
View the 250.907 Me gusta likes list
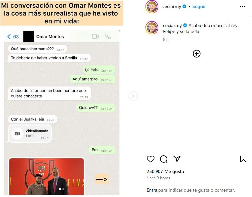pos(165,171)
